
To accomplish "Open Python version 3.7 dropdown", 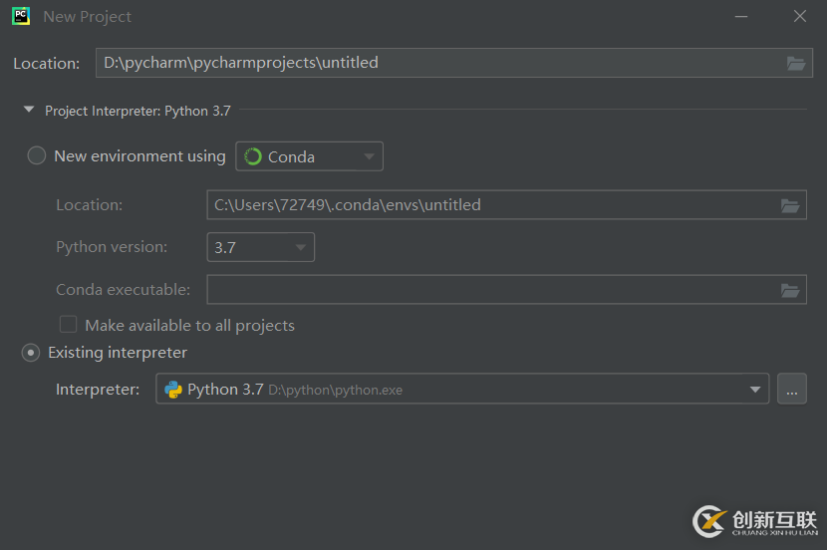I will (x=261, y=247).
